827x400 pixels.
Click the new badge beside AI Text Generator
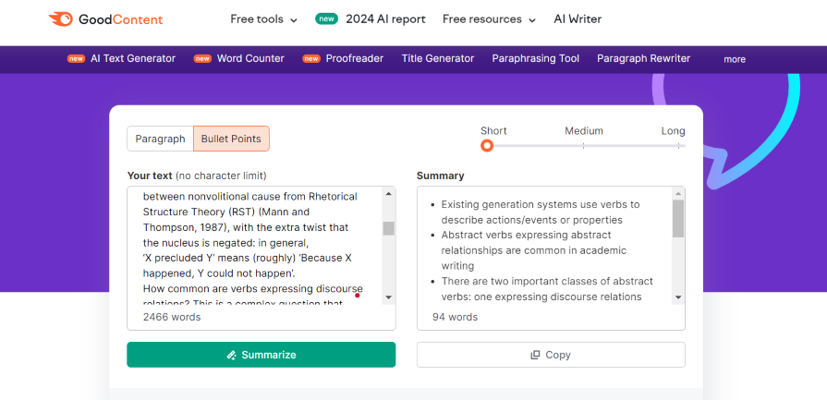[76, 59]
